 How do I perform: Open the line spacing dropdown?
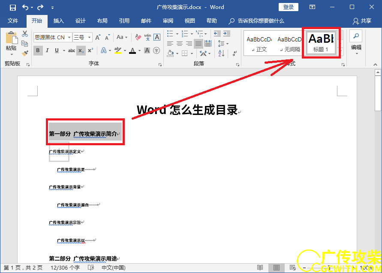coord(223,44)
